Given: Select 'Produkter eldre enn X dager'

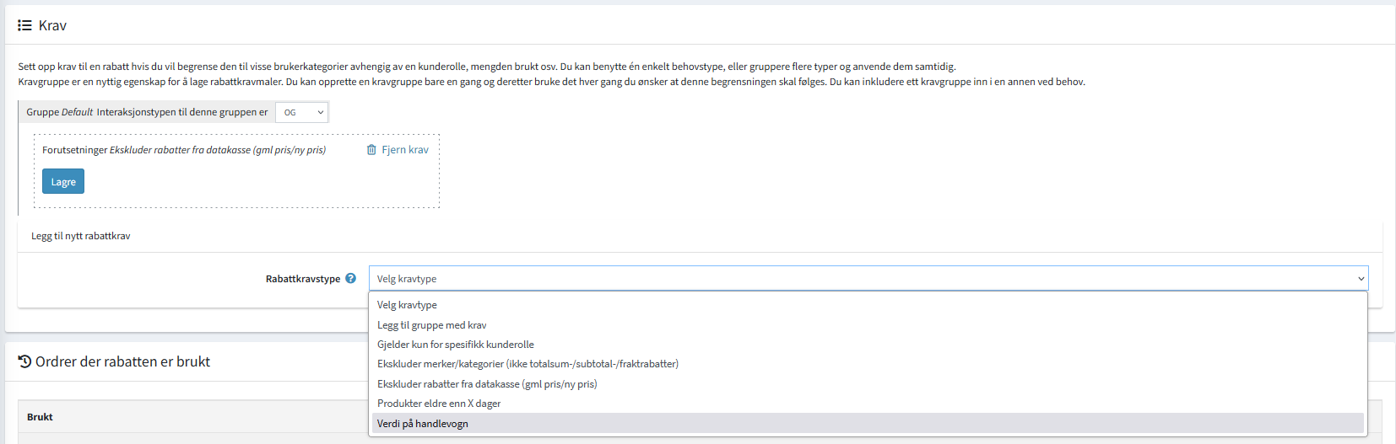Looking at the screenshot, I should click(x=438, y=404).
